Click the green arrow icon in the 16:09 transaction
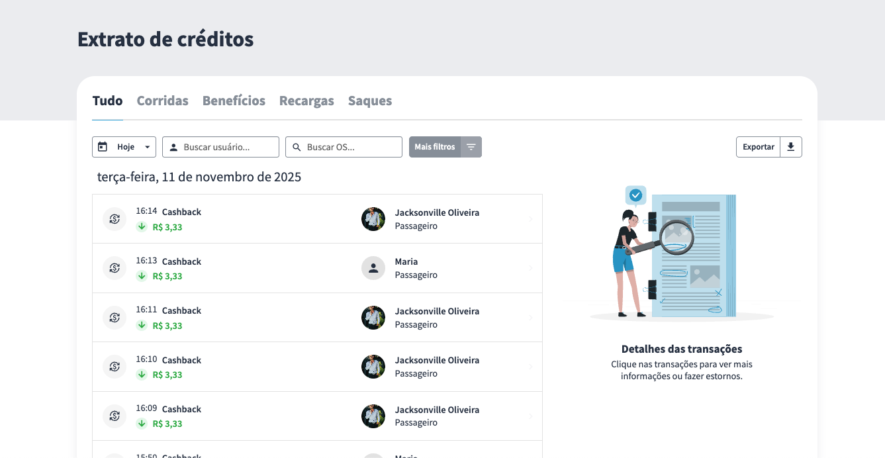The width and height of the screenshot is (885, 458). point(142,424)
